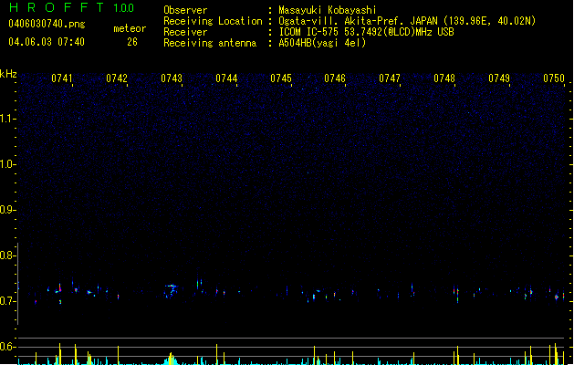Click the 1.1 kHz axis label

tap(8, 119)
